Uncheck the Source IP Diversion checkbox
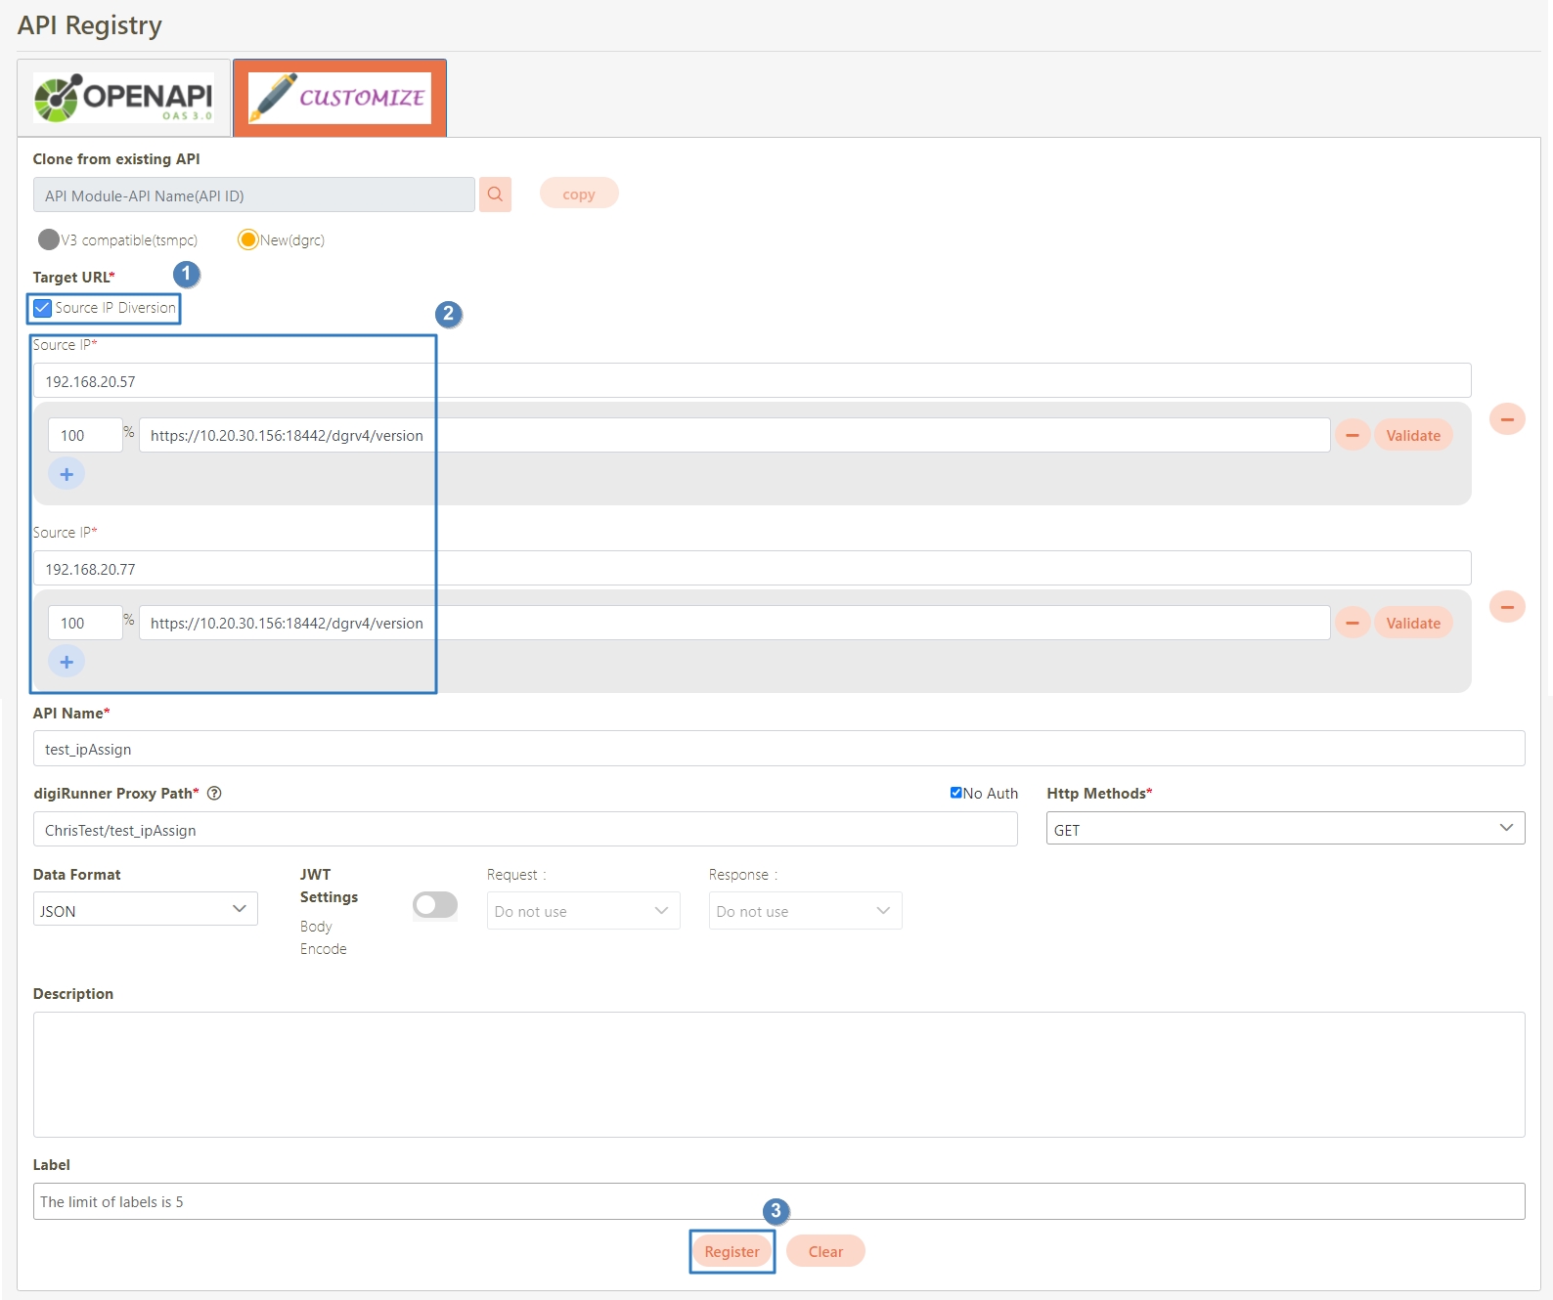Image resolution: width=1553 pixels, height=1300 pixels. click(43, 308)
